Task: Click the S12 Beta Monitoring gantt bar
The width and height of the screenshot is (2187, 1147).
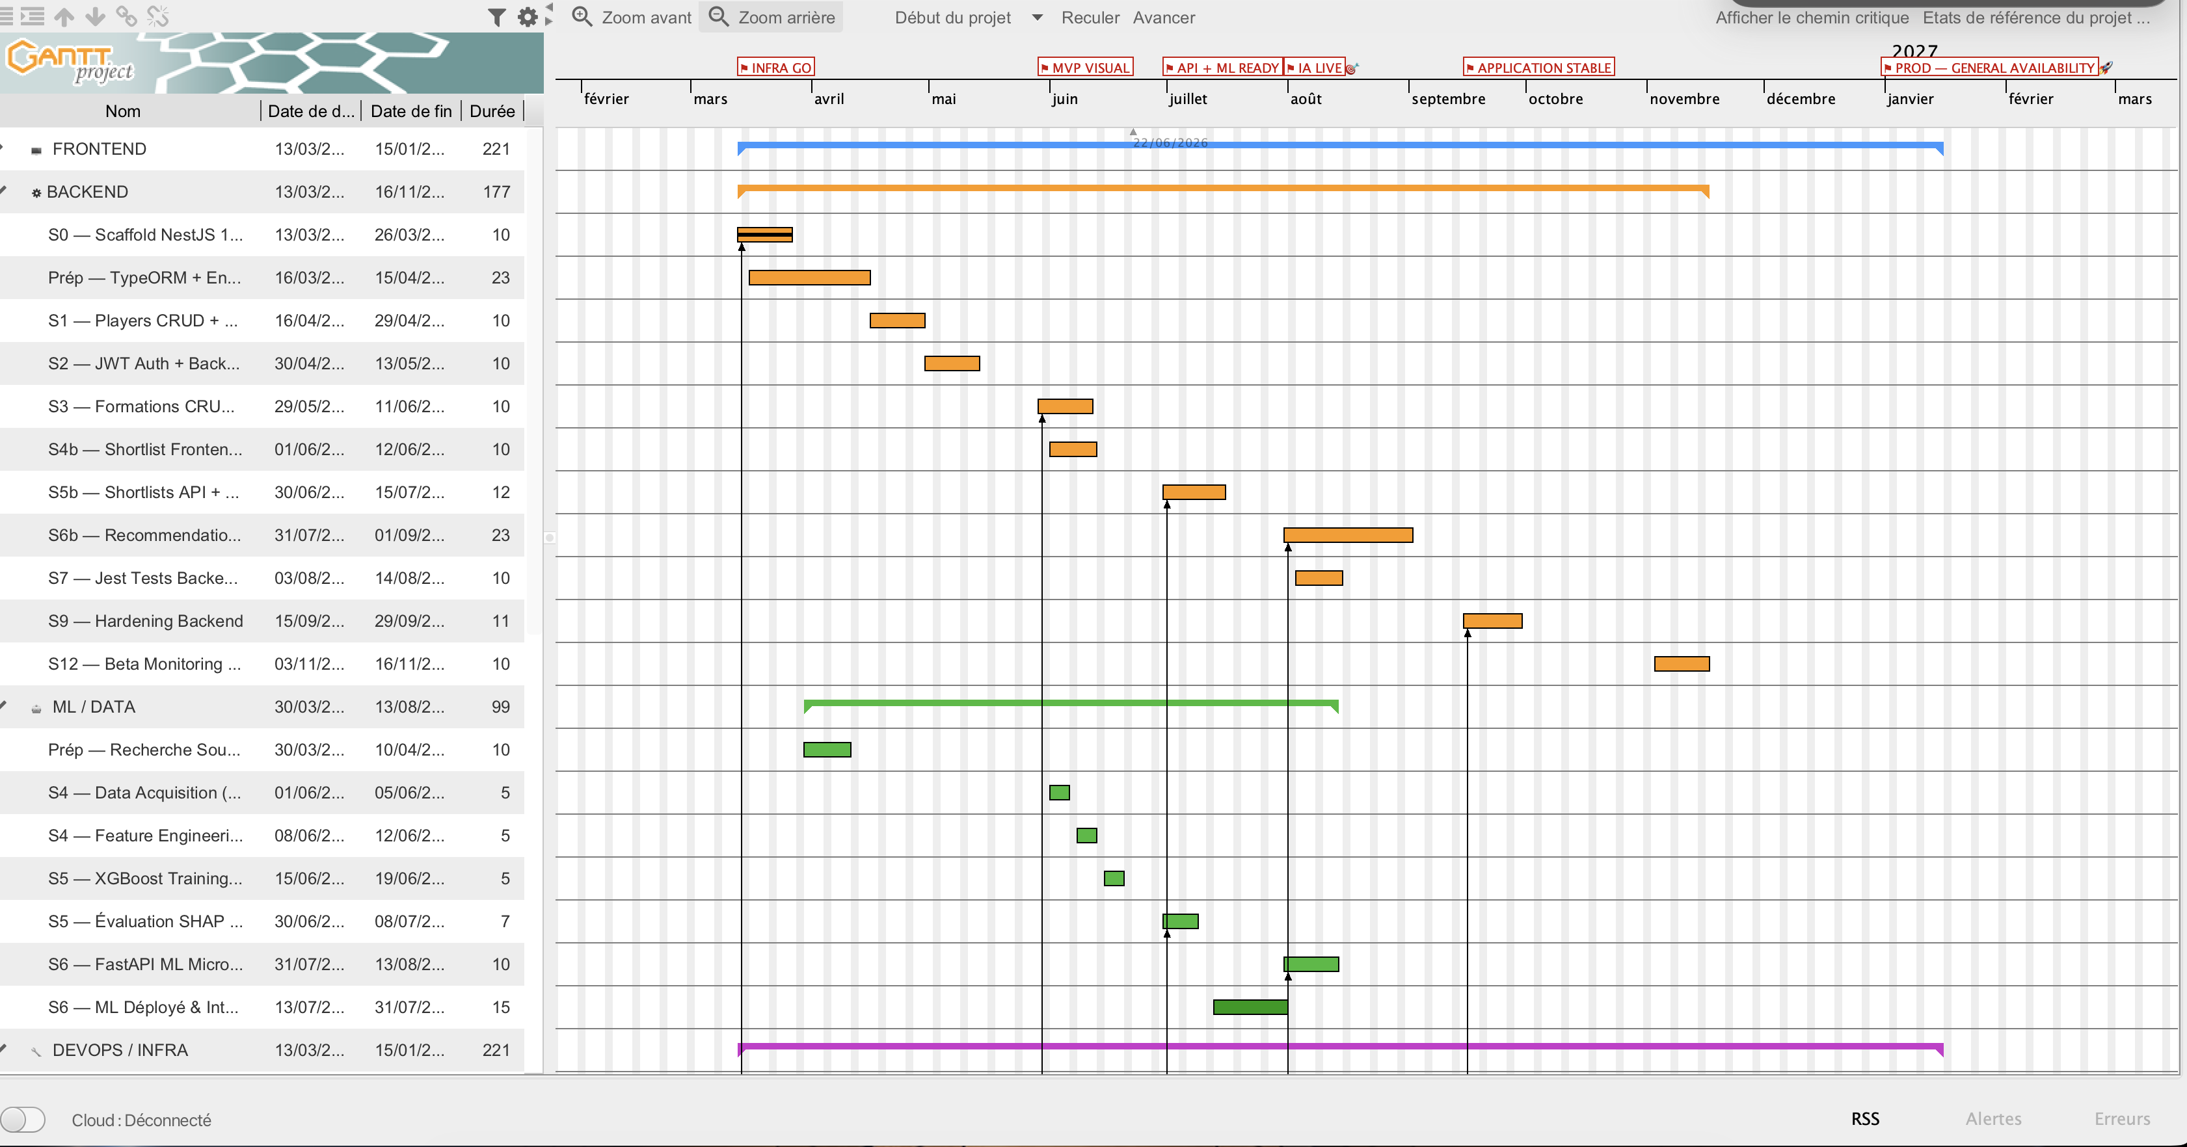Action: click(x=1682, y=665)
